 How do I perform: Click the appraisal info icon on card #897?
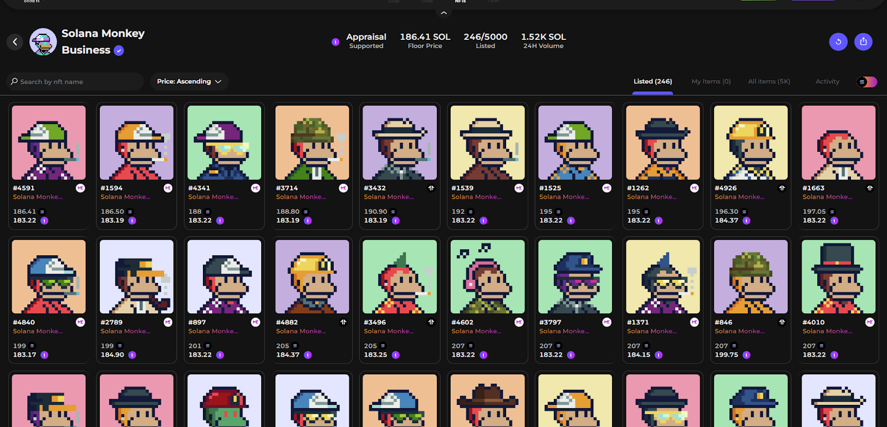click(x=220, y=355)
